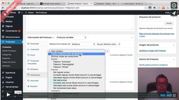Open the Atributos submenu in the sidebar
Image resolution: width=179 pixels, height=100 pixels.
(6, 66)
